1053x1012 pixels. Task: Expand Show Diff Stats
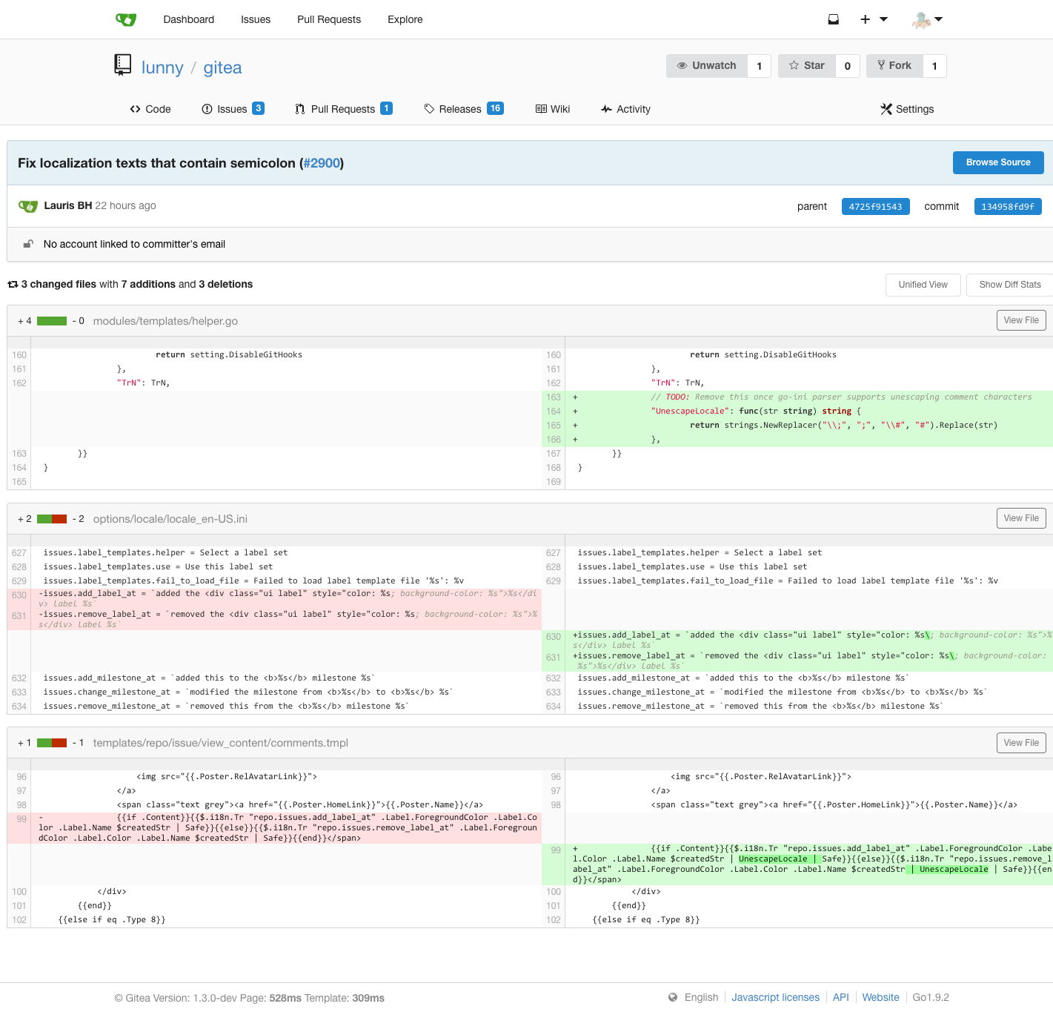(x=1009, y=285)
